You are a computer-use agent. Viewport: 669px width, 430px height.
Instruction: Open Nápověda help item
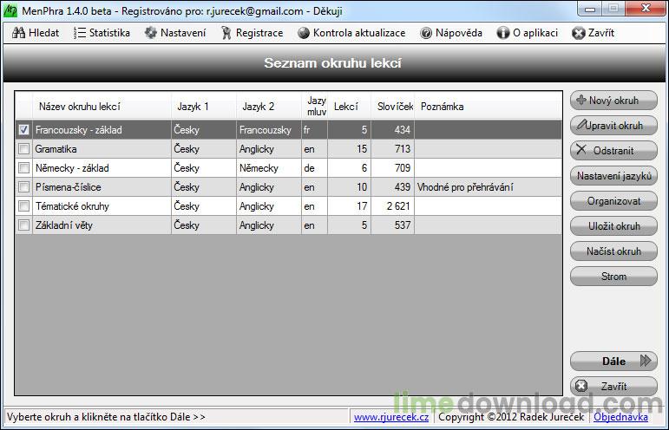click(451, 33)
